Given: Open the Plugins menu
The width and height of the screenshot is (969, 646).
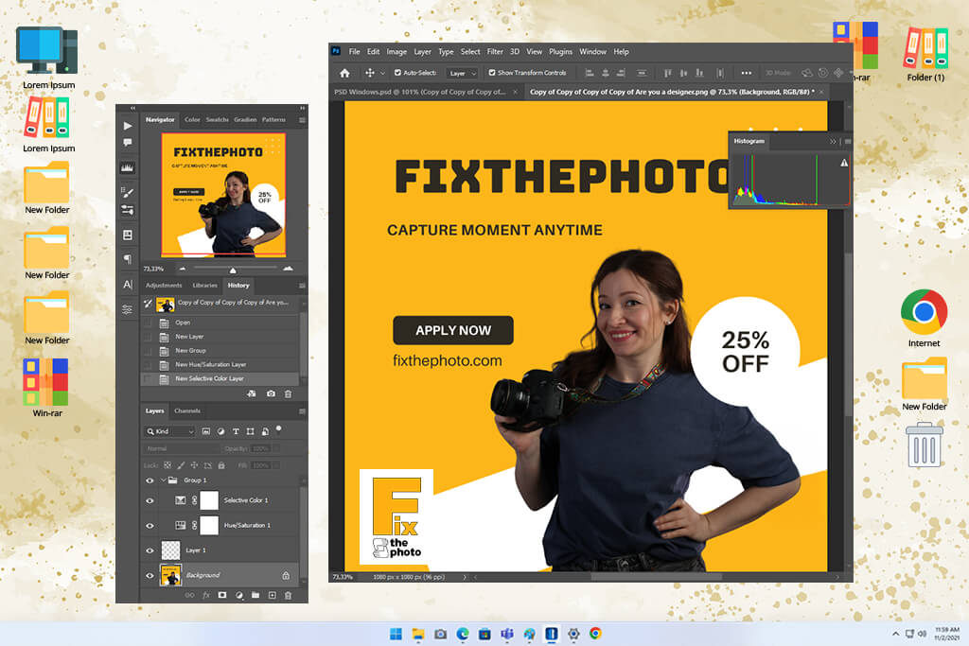Looking at the screenshot, I should (560, 52).
